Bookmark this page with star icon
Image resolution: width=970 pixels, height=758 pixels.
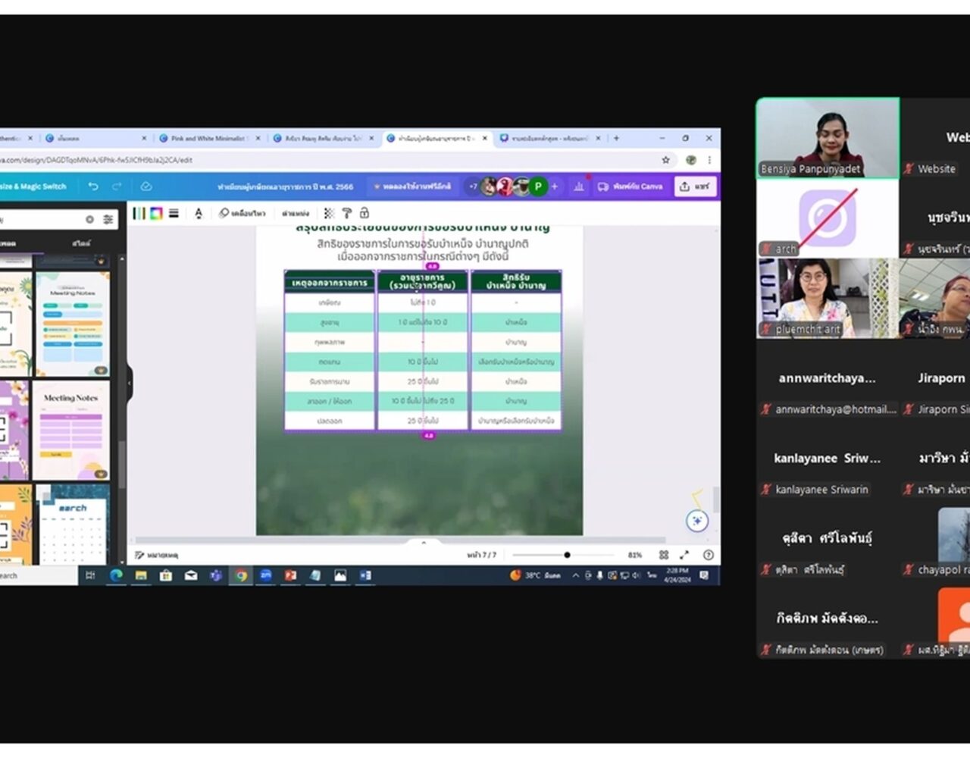pyautogui.click(x=665, y=160)
